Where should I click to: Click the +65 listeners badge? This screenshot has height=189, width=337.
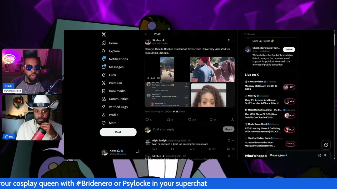click(289, 101)
